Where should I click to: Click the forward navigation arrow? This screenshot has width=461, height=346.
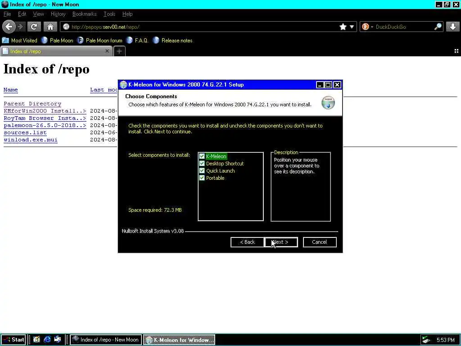point(20,27)
